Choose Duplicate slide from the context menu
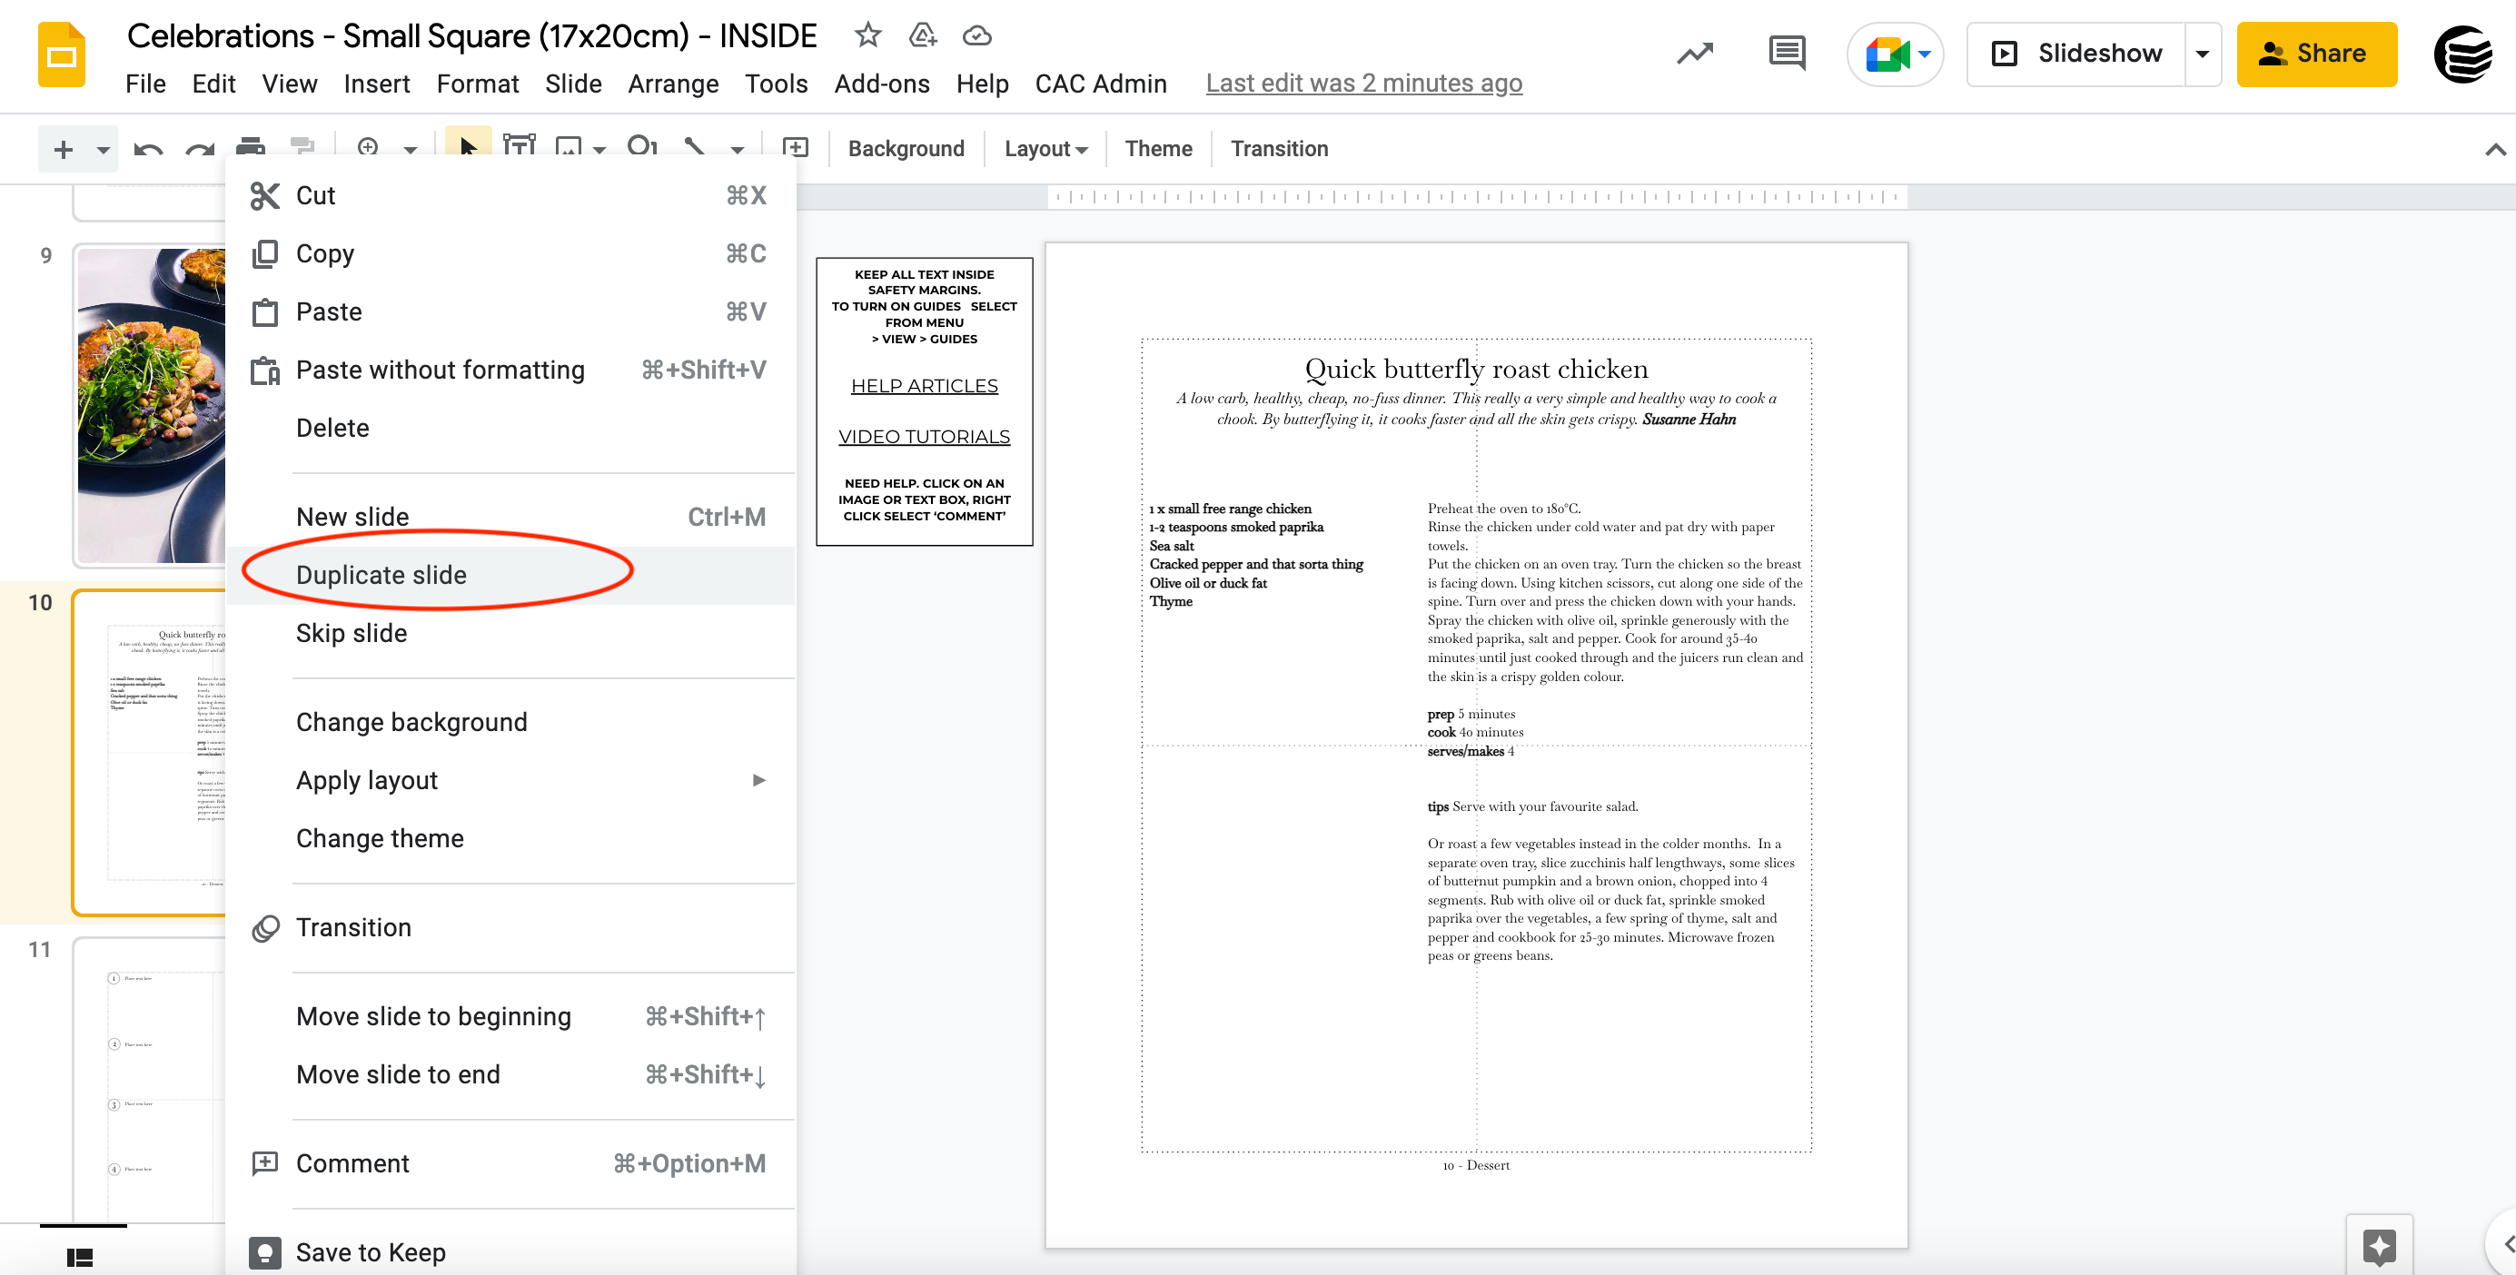The height and width of the screenshot is (1275, 2516). pyautogui.click(x=381, y=574)
